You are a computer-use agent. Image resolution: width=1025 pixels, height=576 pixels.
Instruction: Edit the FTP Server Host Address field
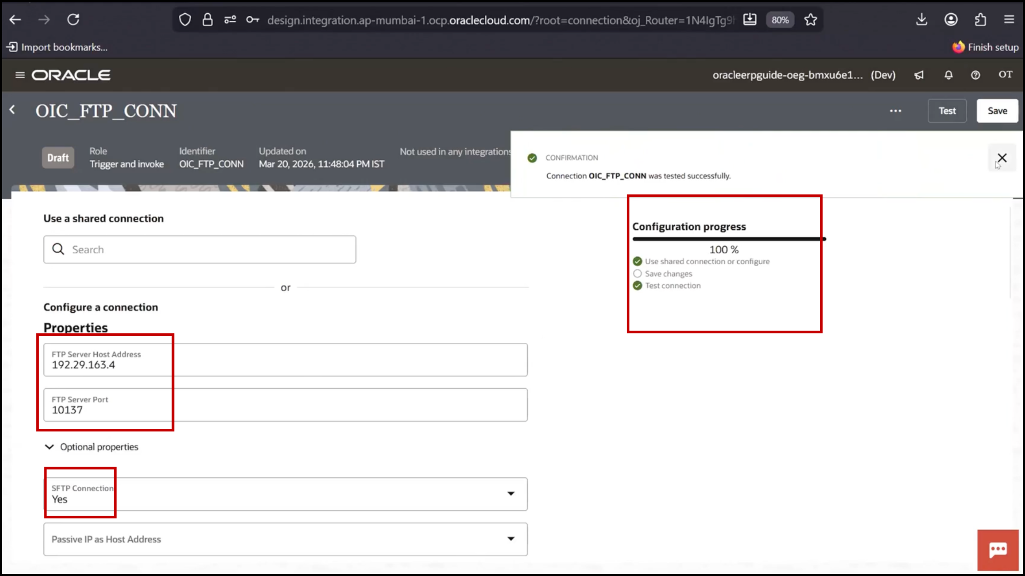pos(286,360)
